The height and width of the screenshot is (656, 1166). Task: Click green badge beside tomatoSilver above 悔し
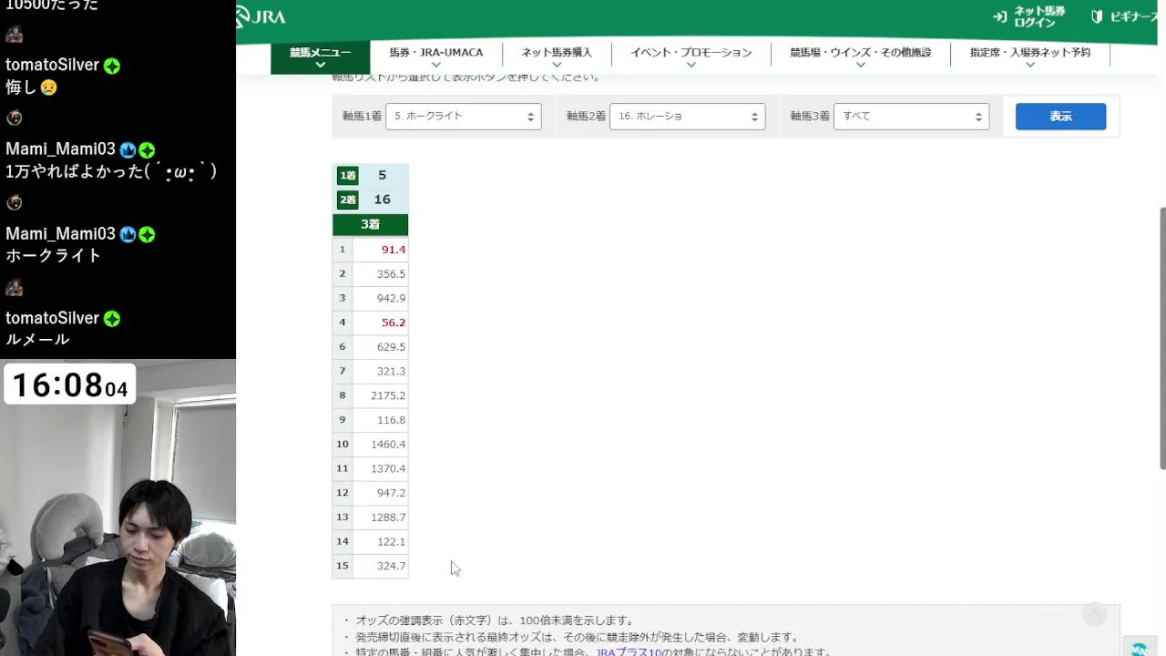point(111,66)
